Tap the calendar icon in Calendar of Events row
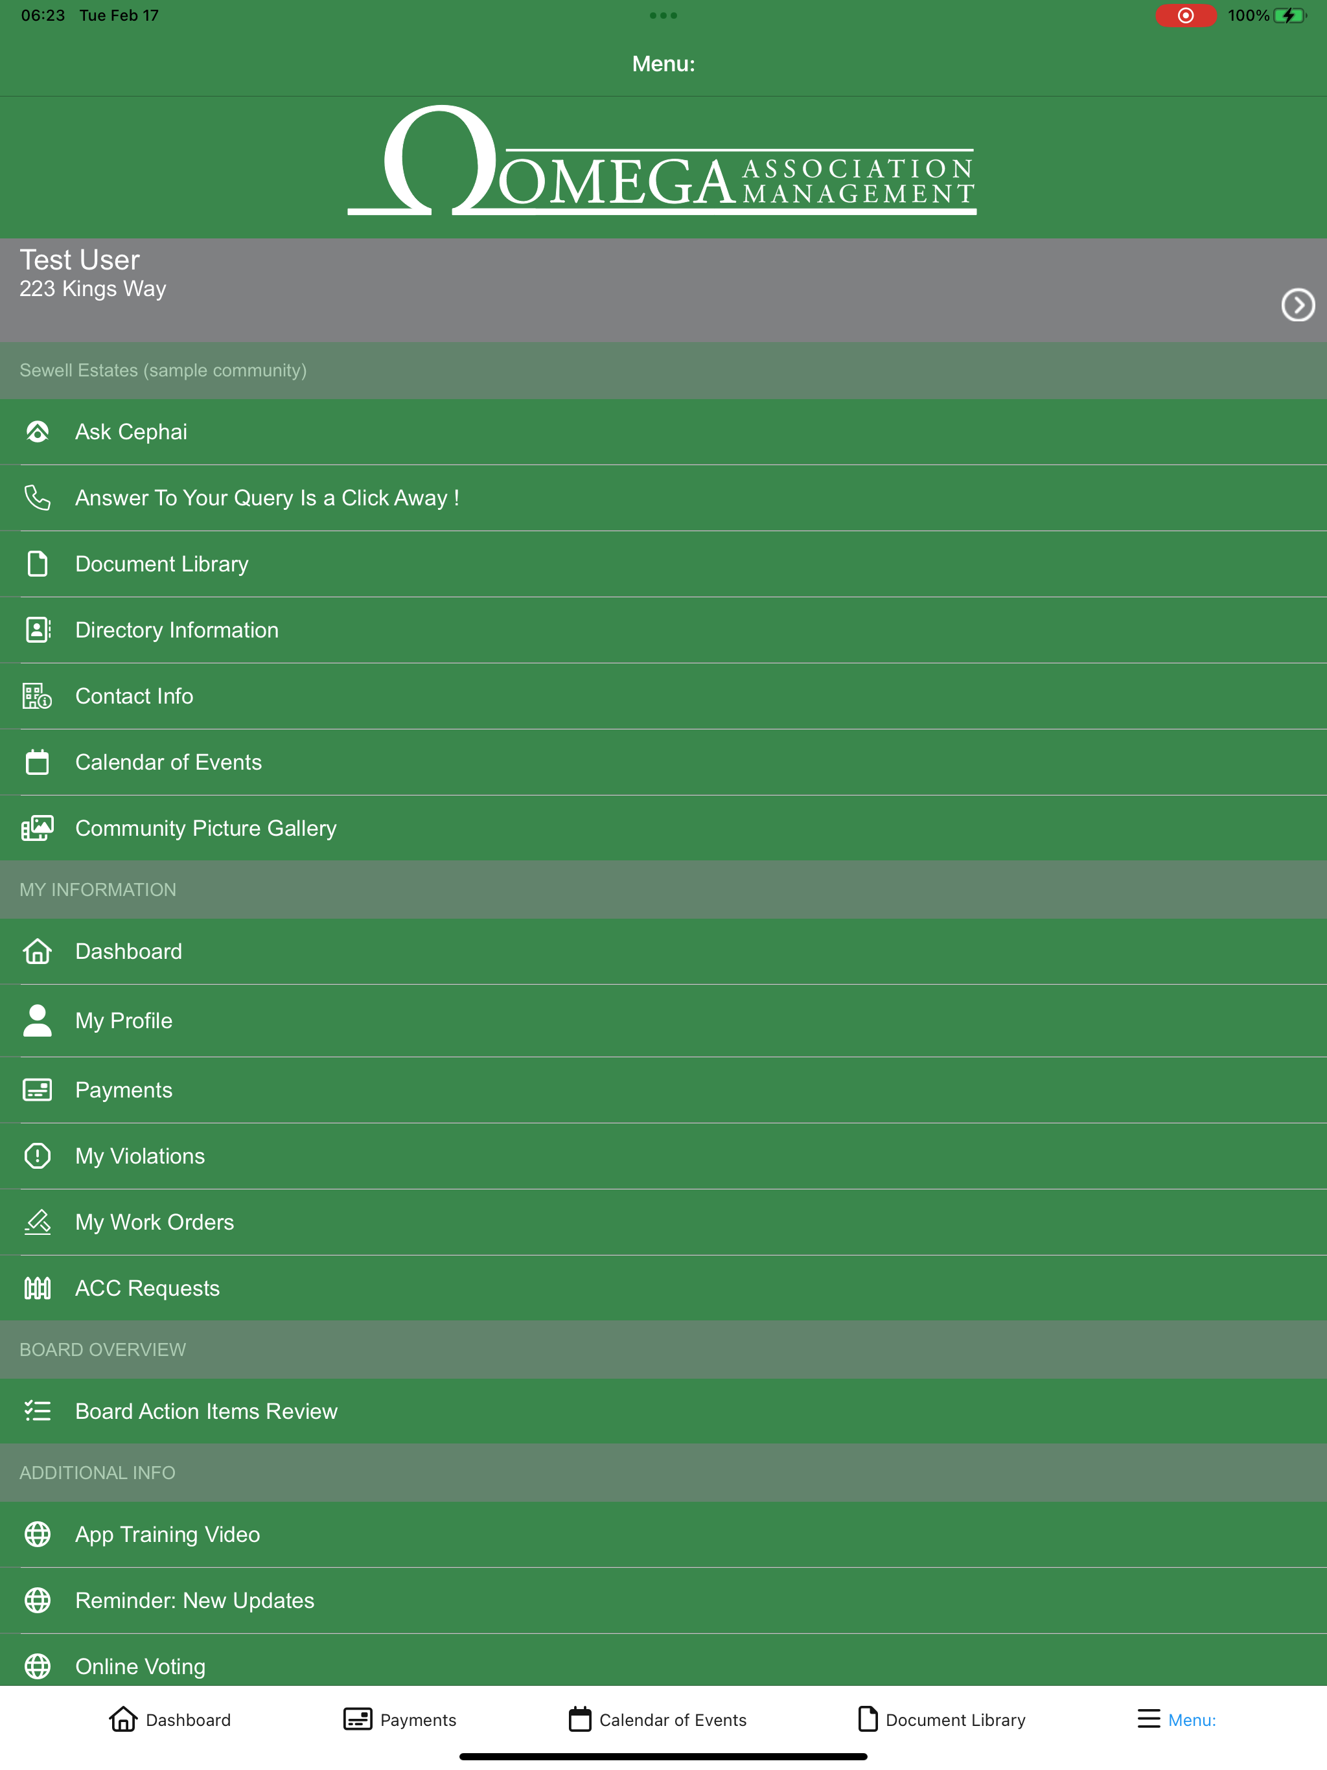Image resolution: width=1327 pixels, height=1770 pixels. 38,762
